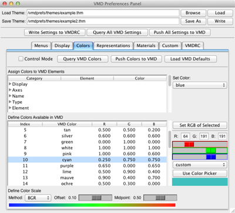Select the mauve color row
Screen dimensions: 235x213
pyautogui.click(x=88, y=178)
